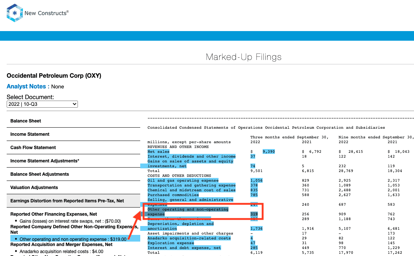414x256 pixels.
Task: Click the 2021 net sales value 6,792
Action: [315, 151]
